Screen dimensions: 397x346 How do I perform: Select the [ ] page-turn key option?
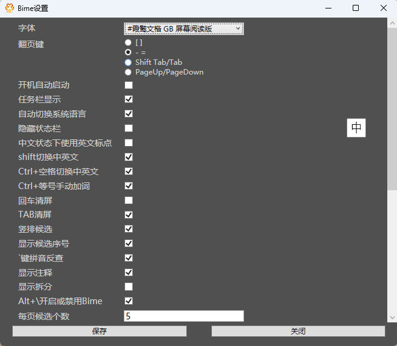pos(128,43)
